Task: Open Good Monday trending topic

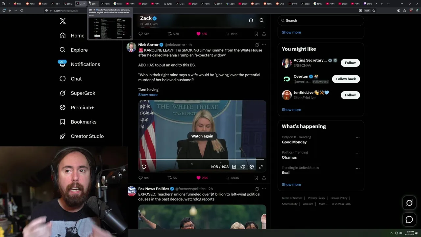Action: click(x=294, y=142)
